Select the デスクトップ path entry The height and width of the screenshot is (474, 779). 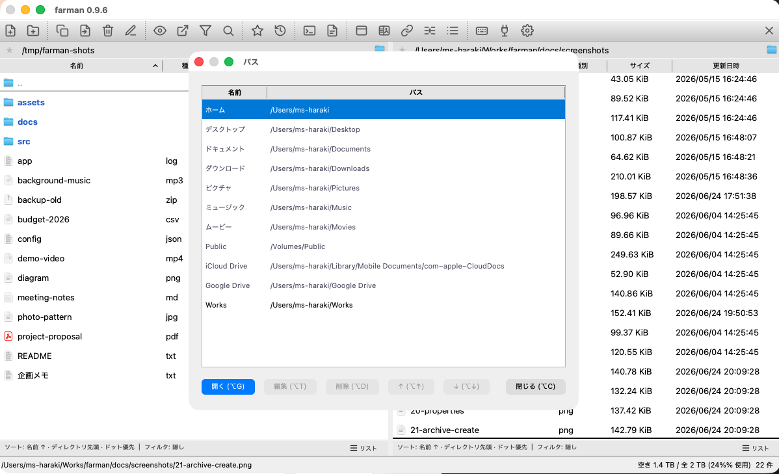(384, 129)
